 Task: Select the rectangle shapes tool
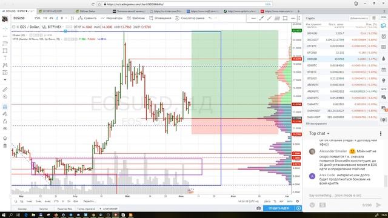(5, 51)
